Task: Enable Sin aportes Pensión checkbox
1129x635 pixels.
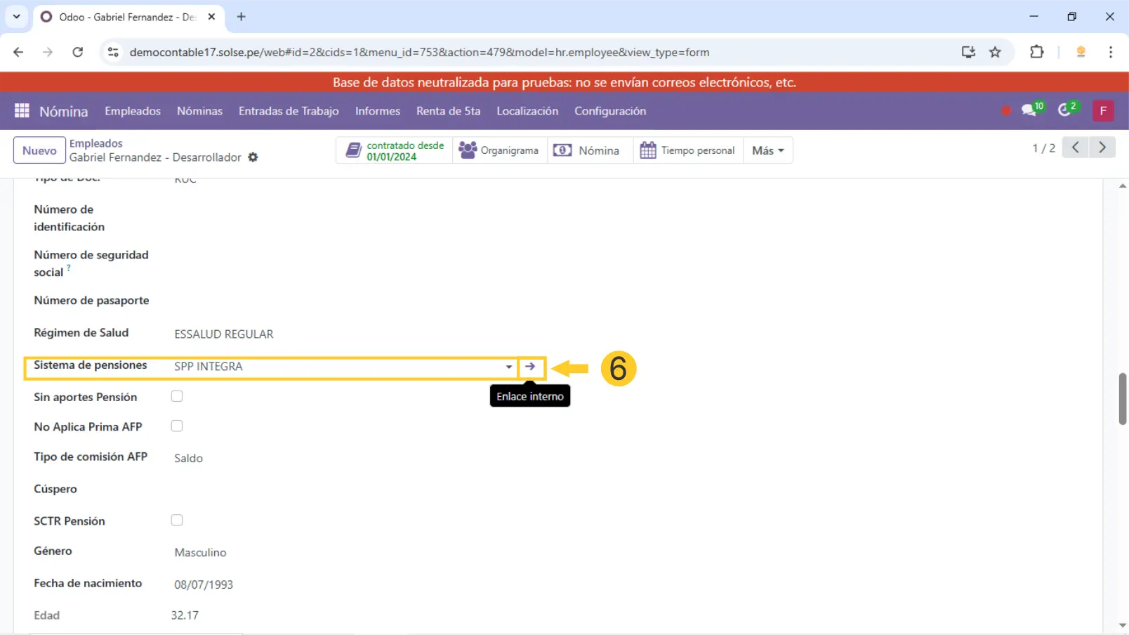Action: click(177, 396)
